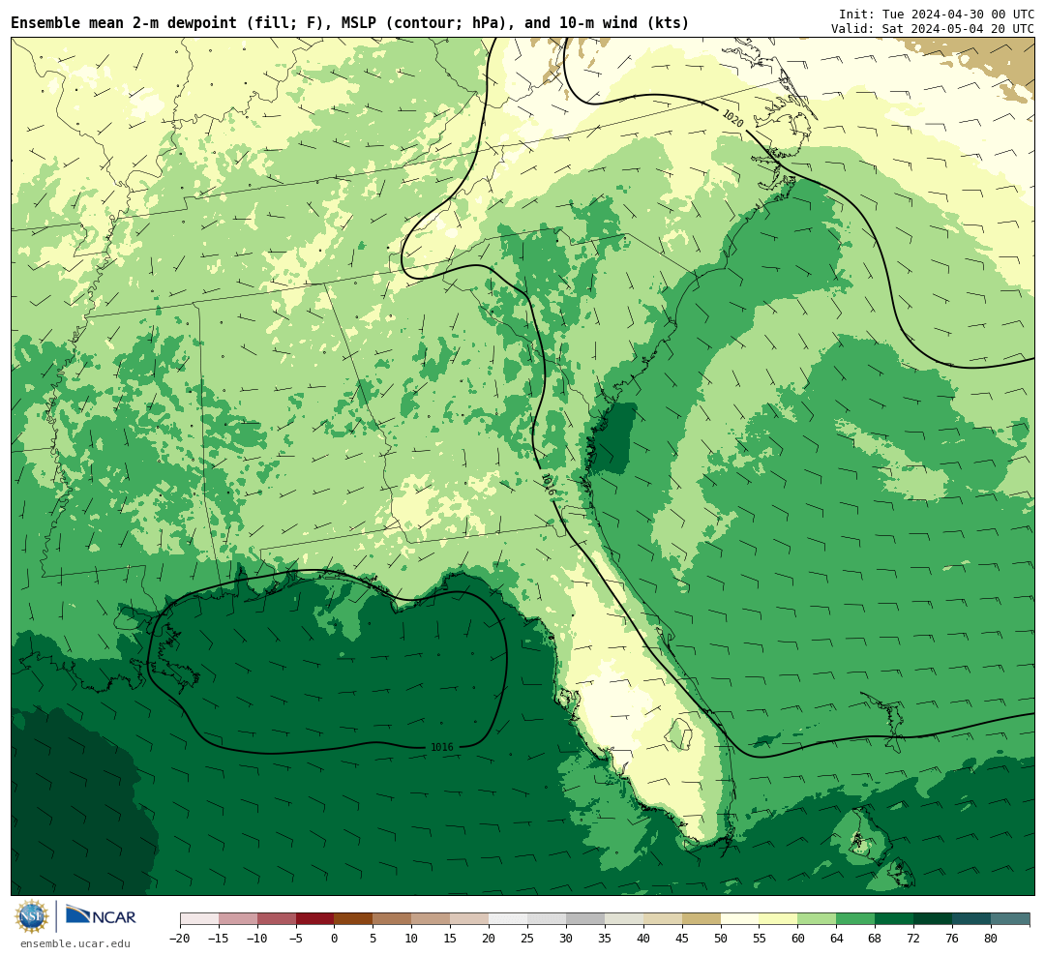Pick the darkest green swatch between 72 and 76
The image size is (1045, 956).
click(934, 919)
